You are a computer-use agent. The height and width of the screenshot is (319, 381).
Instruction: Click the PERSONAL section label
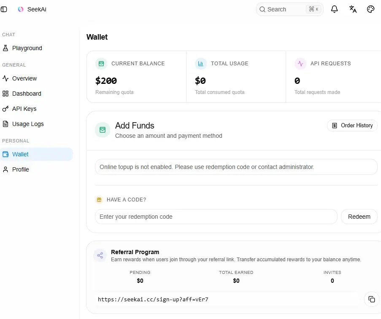tap(16, 141)
